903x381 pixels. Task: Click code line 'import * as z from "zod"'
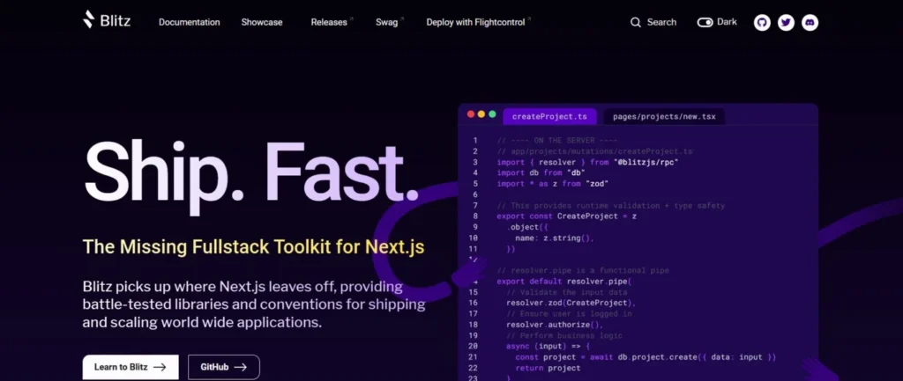pos(552,184)
